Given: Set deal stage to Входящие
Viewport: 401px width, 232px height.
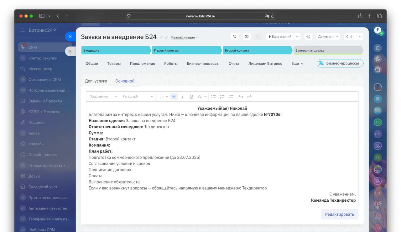Looking at the screenshot, I should click(x=116, y=50).
